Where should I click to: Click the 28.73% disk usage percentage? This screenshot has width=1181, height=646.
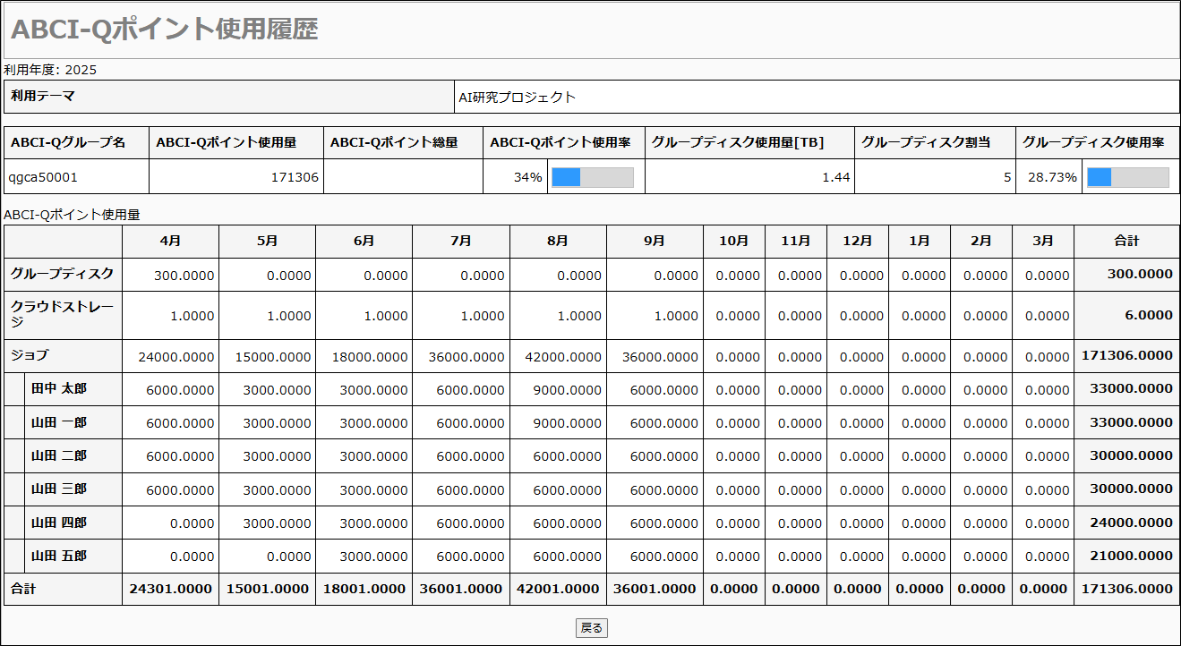1052,177
